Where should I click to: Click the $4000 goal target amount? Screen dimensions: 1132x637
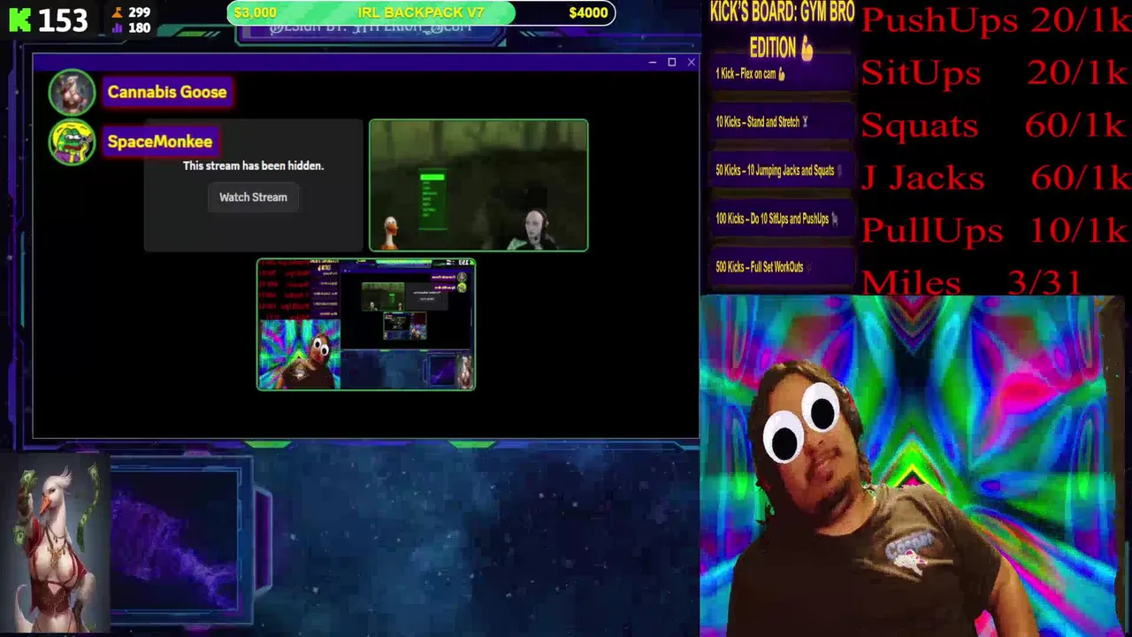click(588, 12)
